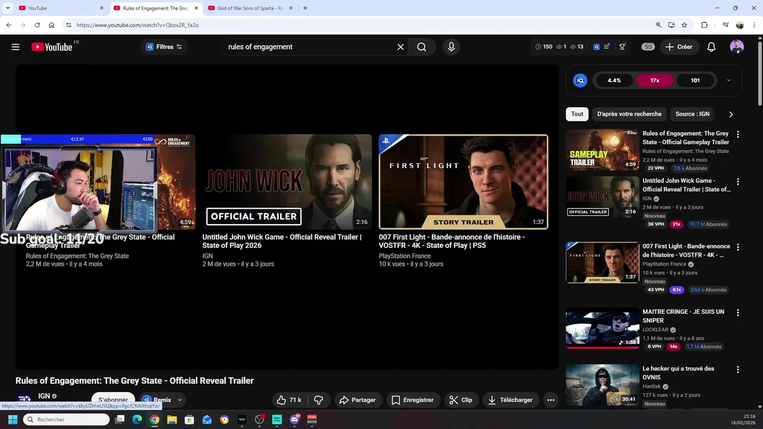Image resolution: width=763 pixels, height=429 pixels.
Task: Click the browser address bar URL
Action: (138, 25)
